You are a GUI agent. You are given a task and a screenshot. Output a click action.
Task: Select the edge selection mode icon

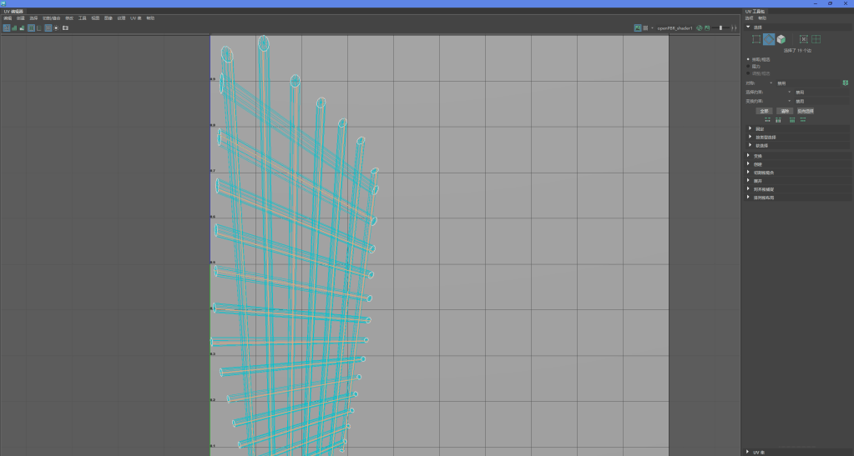point(769,39)
